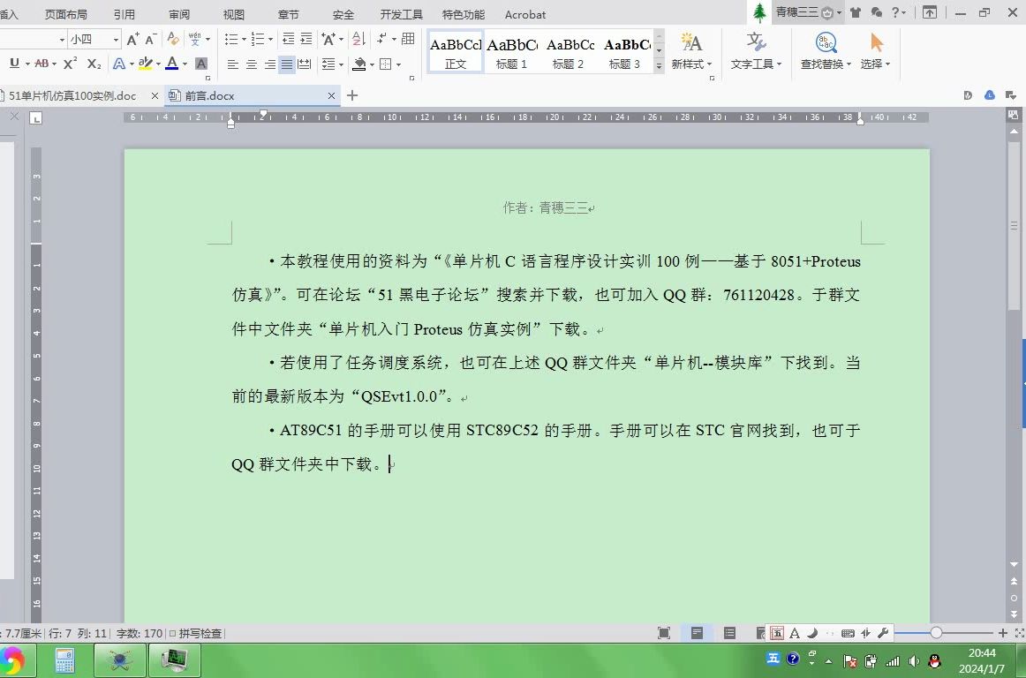Image resolution: width=1026 pixels, height=678 pixels.
Task: Click the New Style icon
Action: pos(691,42)
